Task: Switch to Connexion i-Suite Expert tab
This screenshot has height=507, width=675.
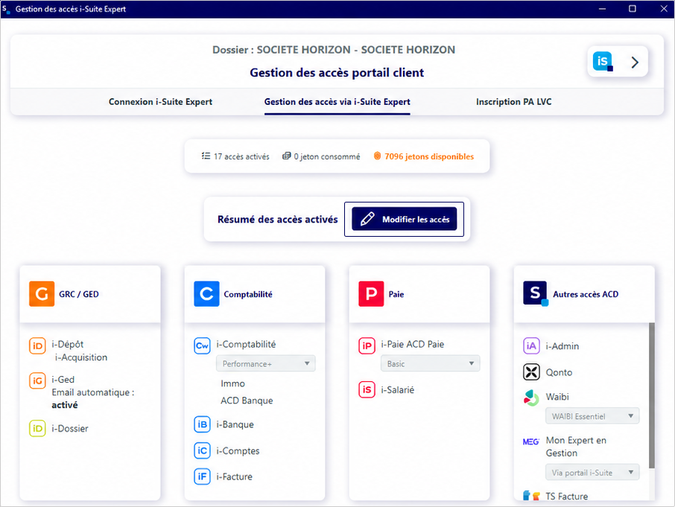Action: coord(160,102)
